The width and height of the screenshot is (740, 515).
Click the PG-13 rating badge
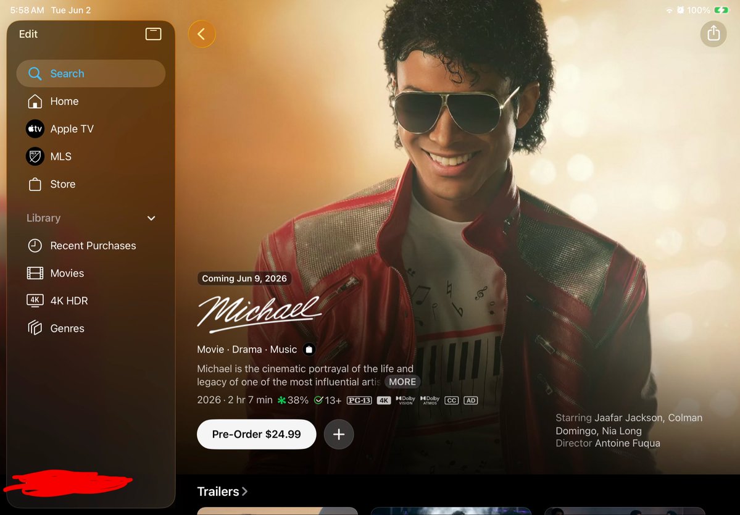coord(360,400)
